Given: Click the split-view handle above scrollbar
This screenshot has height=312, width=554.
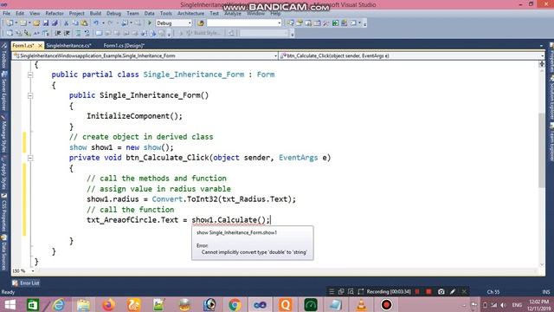Looking at the screenshot, I should (542, 63).
